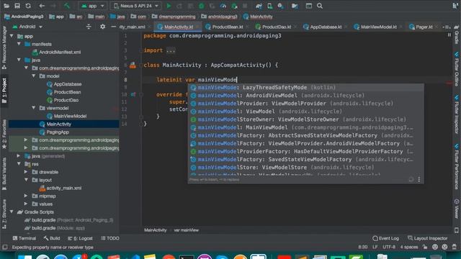Collapse the model package
This screenshot has height=259, width=461.
[x=34, y=76]
